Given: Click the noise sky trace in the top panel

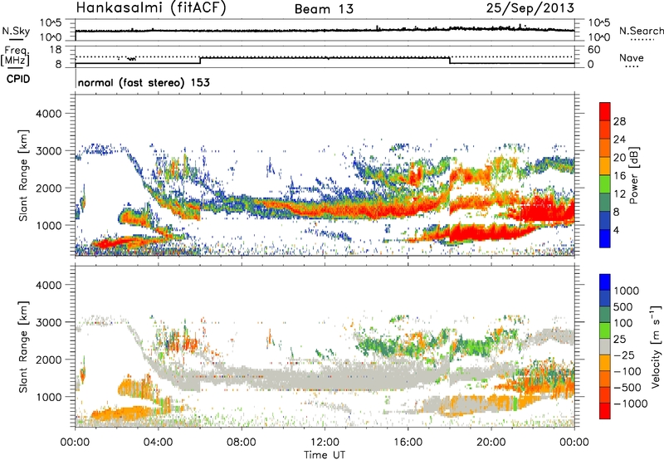Looking at the screenshot, I should point(325,30).
